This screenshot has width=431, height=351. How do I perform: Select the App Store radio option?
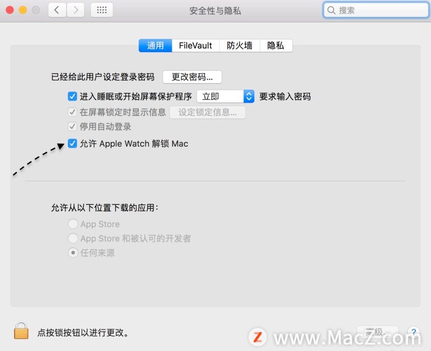click(73, 224)
